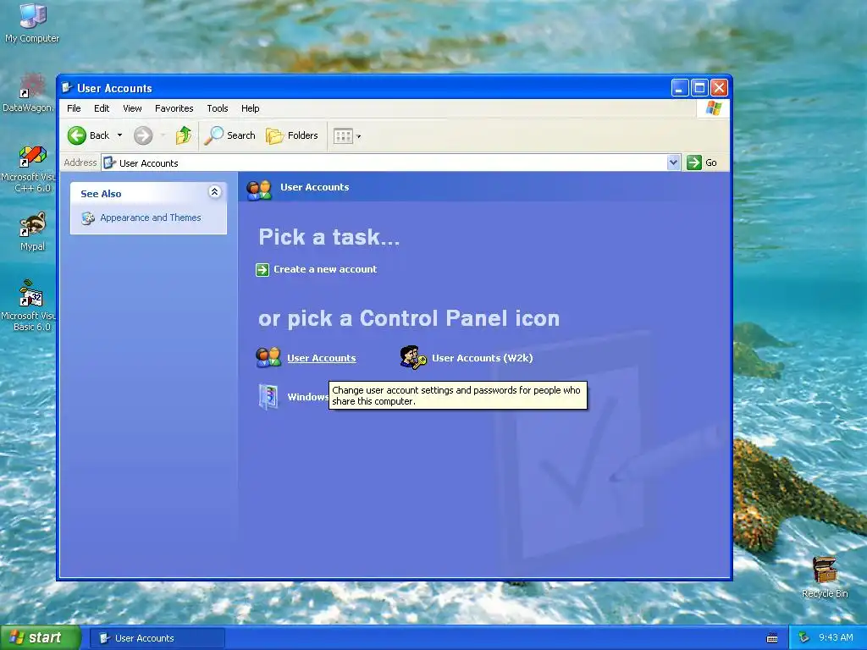Expand the Address bar dropdown list

point(673,162)
